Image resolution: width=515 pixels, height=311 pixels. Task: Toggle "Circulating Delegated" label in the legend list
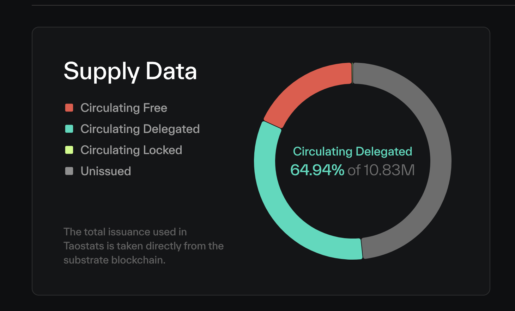140,129
